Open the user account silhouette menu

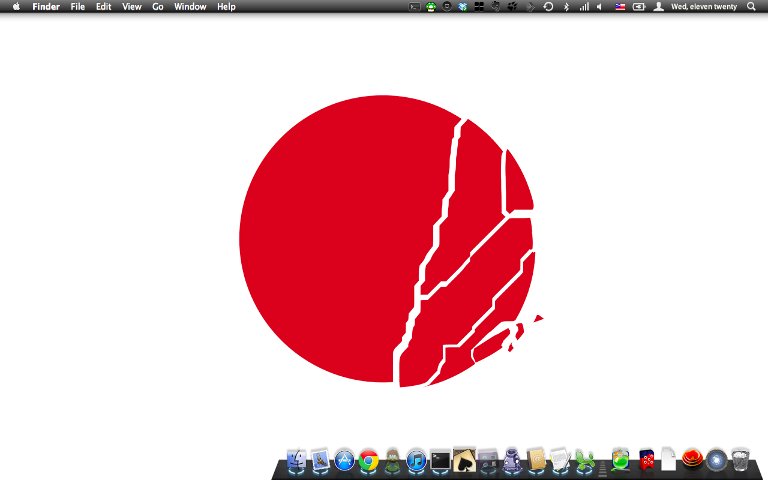[x=659, y=7]
